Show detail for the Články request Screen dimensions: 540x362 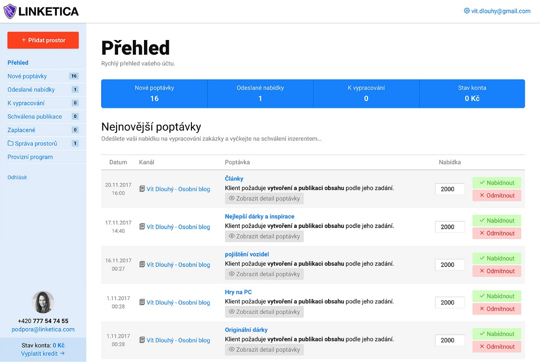(264, 198)
